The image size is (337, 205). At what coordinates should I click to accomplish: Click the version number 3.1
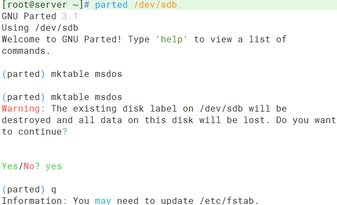click(x=70, y=16)
